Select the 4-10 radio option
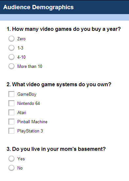 pos(11,57)
